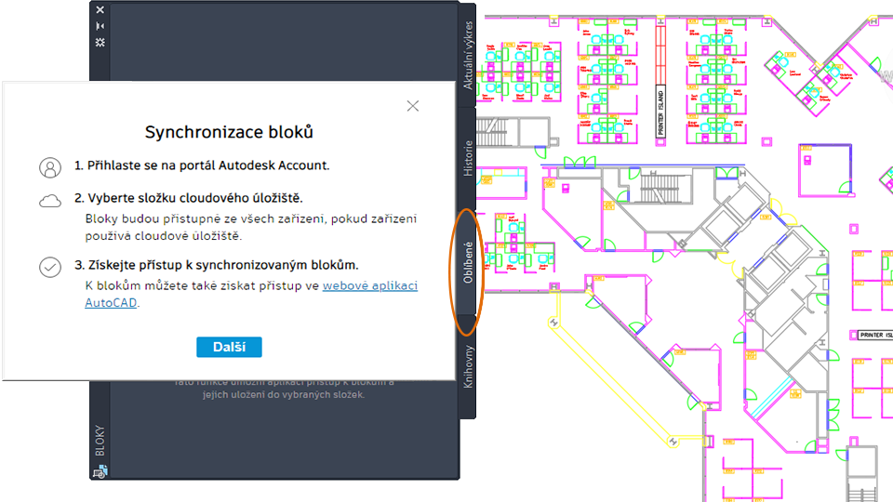Screen dimensions: 893x502
Task: Switch to the Historie tab
Action: tap(468, 158)
